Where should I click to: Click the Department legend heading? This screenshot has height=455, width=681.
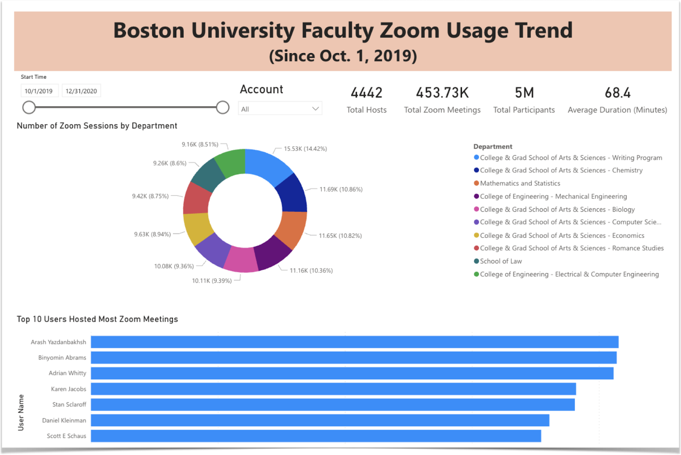(x=493, y=146)
